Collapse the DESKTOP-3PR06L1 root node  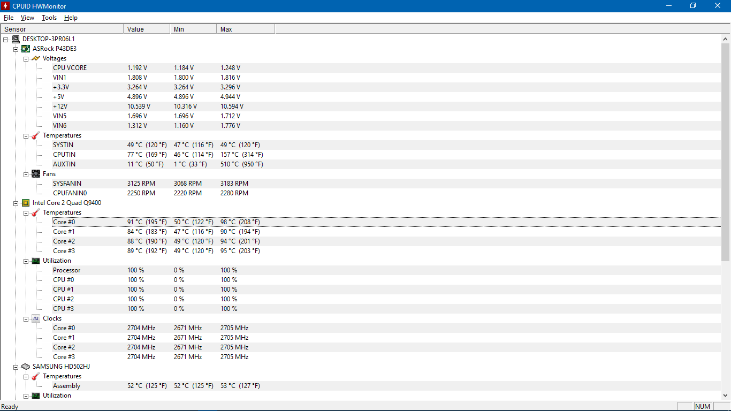(6, 39)
